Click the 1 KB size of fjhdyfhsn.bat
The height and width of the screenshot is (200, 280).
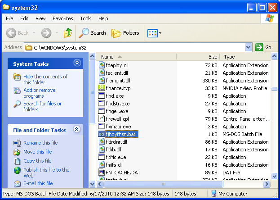pyautogui.click(x=212, y=134)
